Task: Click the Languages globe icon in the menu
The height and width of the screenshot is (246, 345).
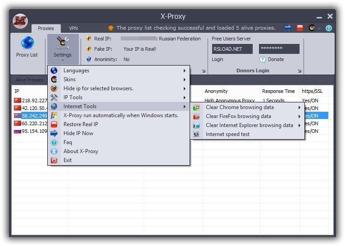Action: (54, 70)
